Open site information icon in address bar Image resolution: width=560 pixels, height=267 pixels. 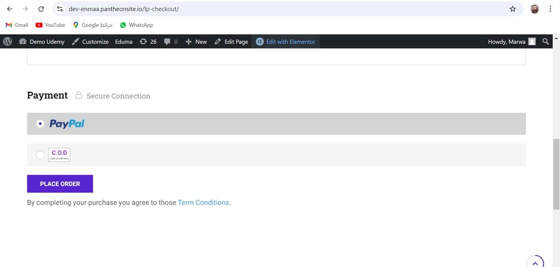60,9
